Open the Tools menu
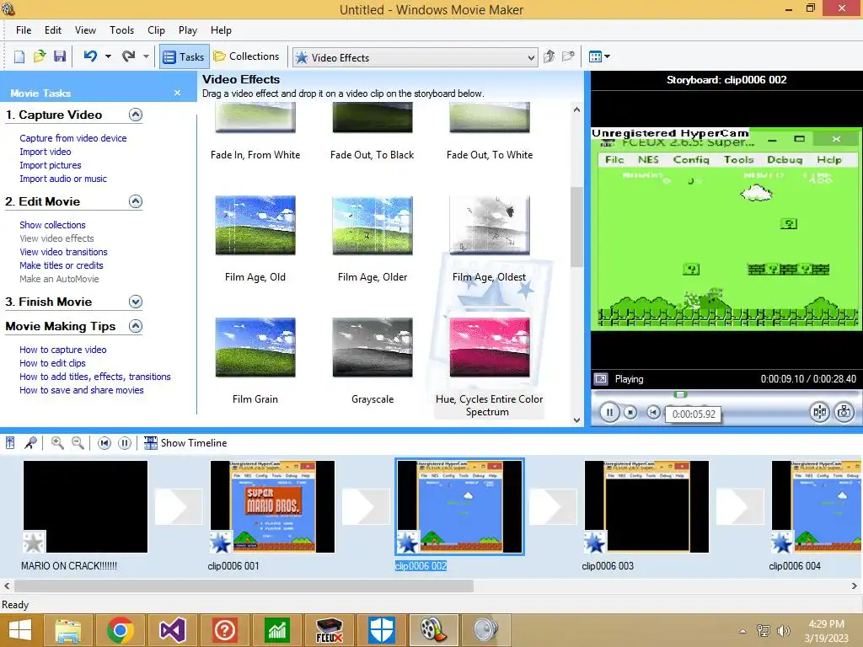Image resolution: width=863 pixels, height=647 pixels. (121, 30)
